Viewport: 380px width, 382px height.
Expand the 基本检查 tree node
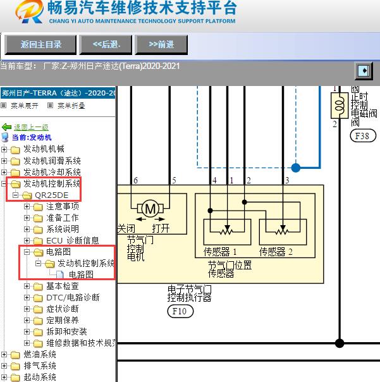pyautogui.click(x=27, y=286)
